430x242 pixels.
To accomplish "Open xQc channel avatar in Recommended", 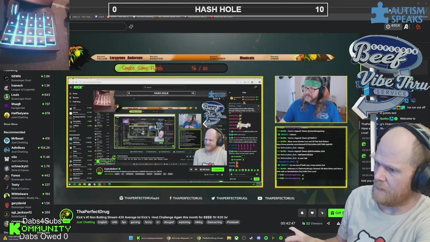I will pos(6,159).
